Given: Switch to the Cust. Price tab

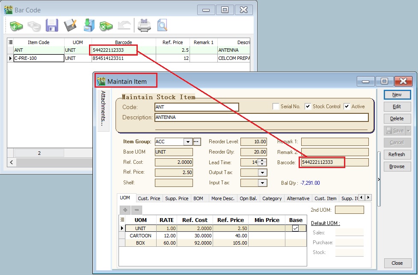Looking at the screenshot, I should pos(149,198).
